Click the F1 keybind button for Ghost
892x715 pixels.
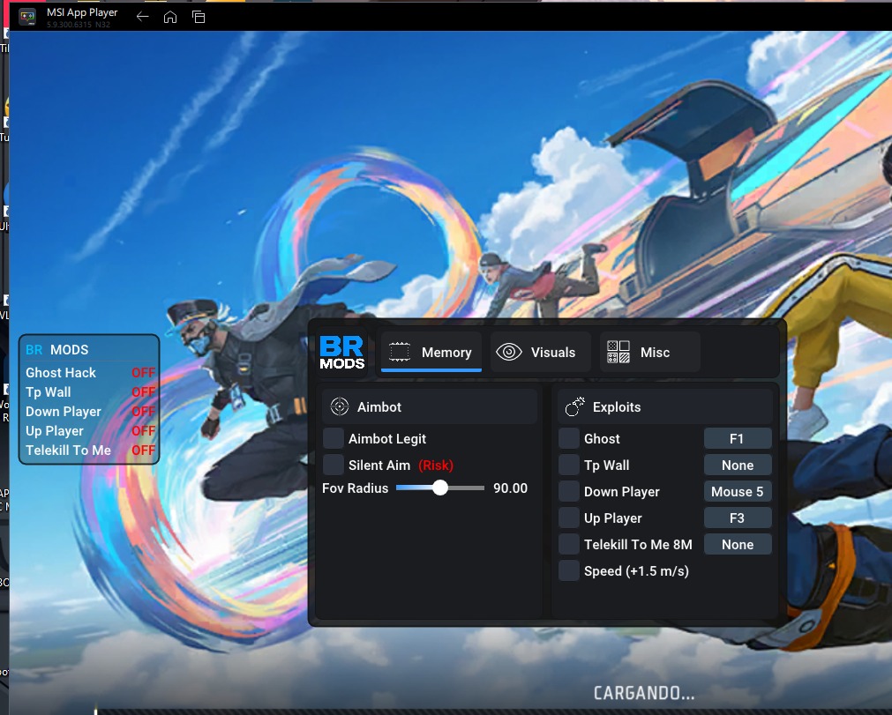click(x=738, y=438)
